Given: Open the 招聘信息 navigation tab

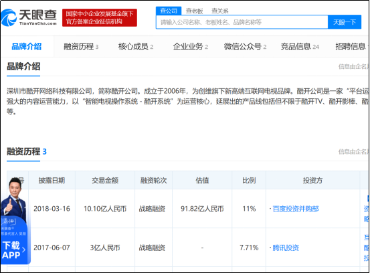Looking at the screenshot, I should point(351,46).
